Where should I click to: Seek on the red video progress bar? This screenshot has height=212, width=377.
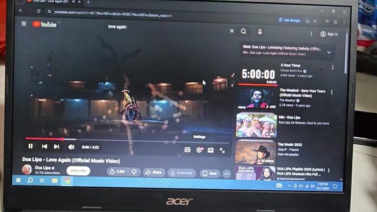[127, 140]
